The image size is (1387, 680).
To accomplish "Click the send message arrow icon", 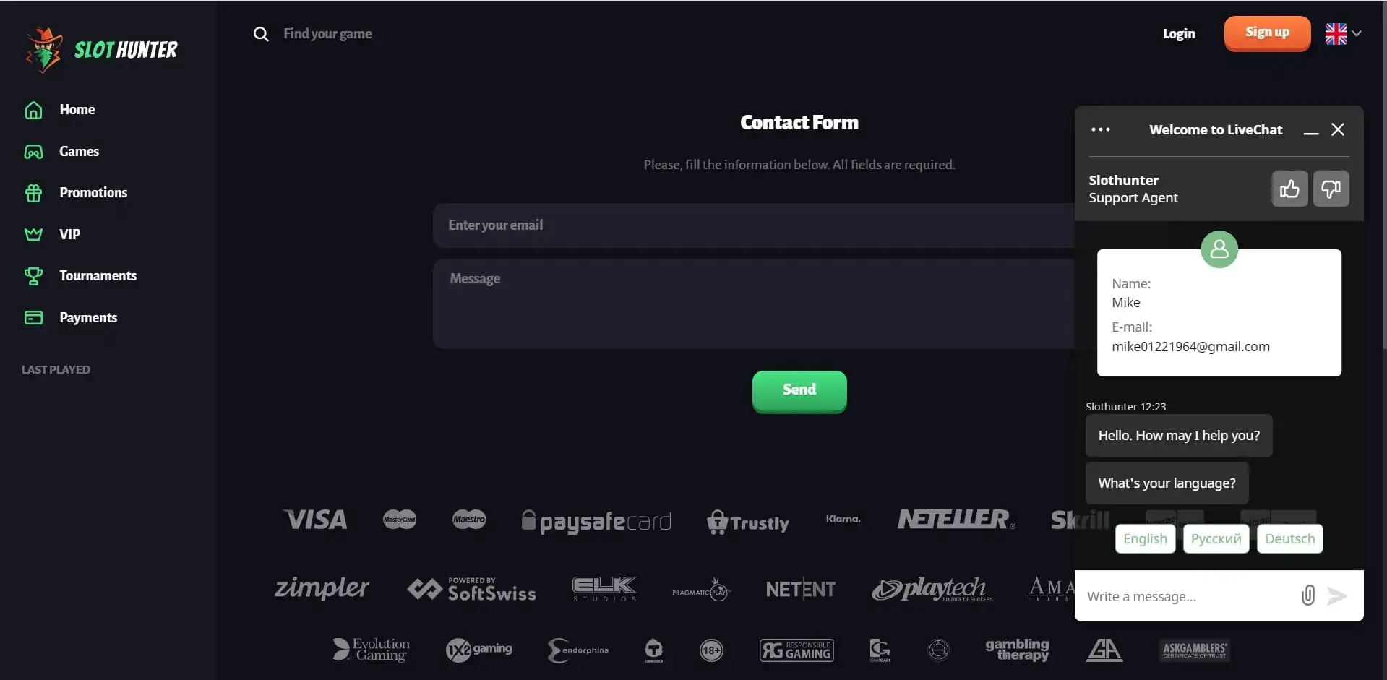I will [x=1338, y=595].
